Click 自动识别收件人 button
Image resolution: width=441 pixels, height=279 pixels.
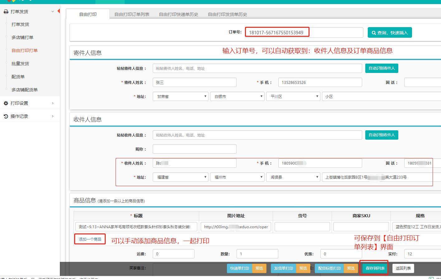(x=382, y=135)
